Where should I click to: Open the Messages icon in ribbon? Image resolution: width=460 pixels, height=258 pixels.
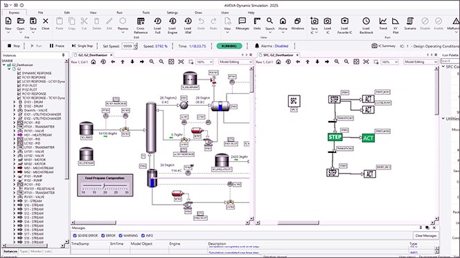[242, 21]
